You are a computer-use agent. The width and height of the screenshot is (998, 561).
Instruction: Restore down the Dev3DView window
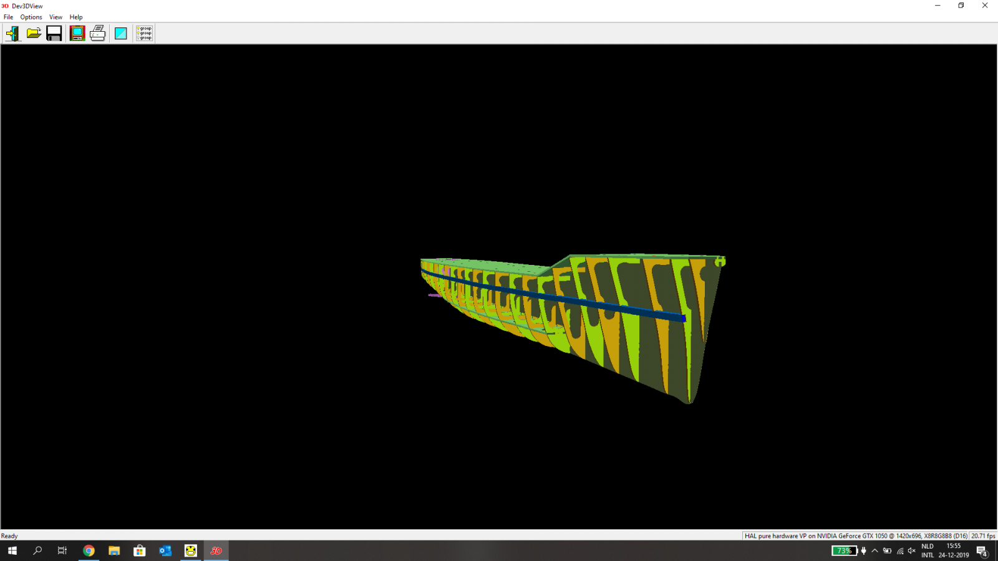[961, 6]
